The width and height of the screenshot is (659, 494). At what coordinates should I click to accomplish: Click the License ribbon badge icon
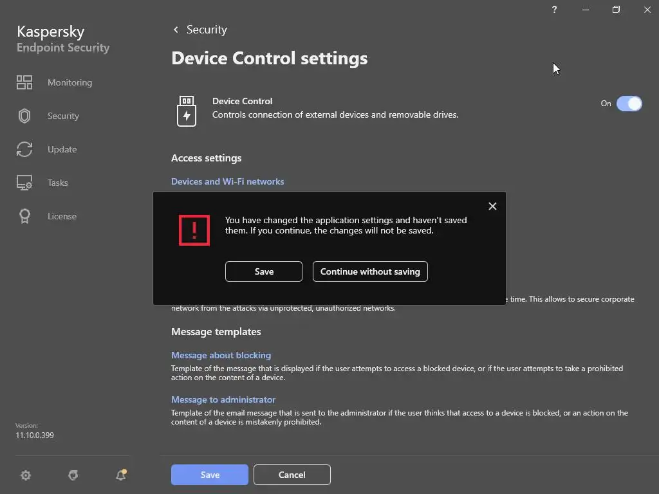pos(24,216)
